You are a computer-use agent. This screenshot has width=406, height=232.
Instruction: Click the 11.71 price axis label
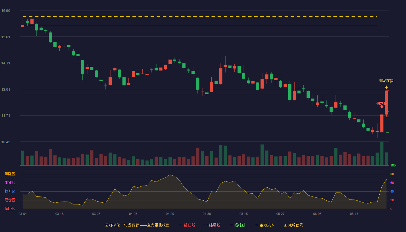pyautogui.click(x=6, y=115)
